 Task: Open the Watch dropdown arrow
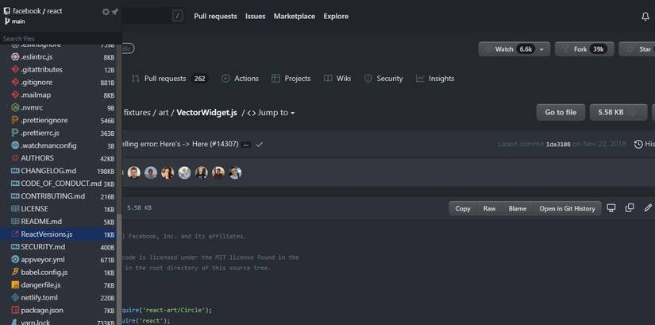pyautogui.click(x=541, y=49)
